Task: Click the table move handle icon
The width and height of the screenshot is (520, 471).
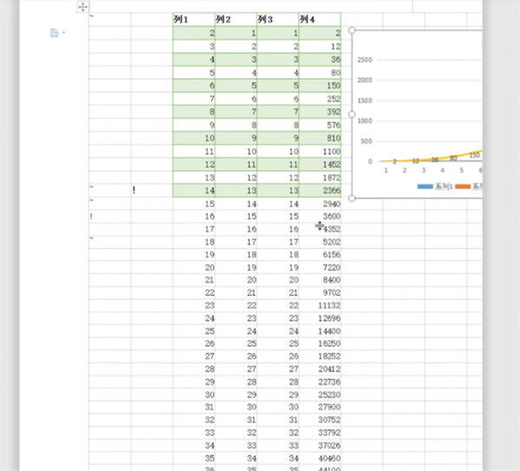Action: [x=83, y=7]
